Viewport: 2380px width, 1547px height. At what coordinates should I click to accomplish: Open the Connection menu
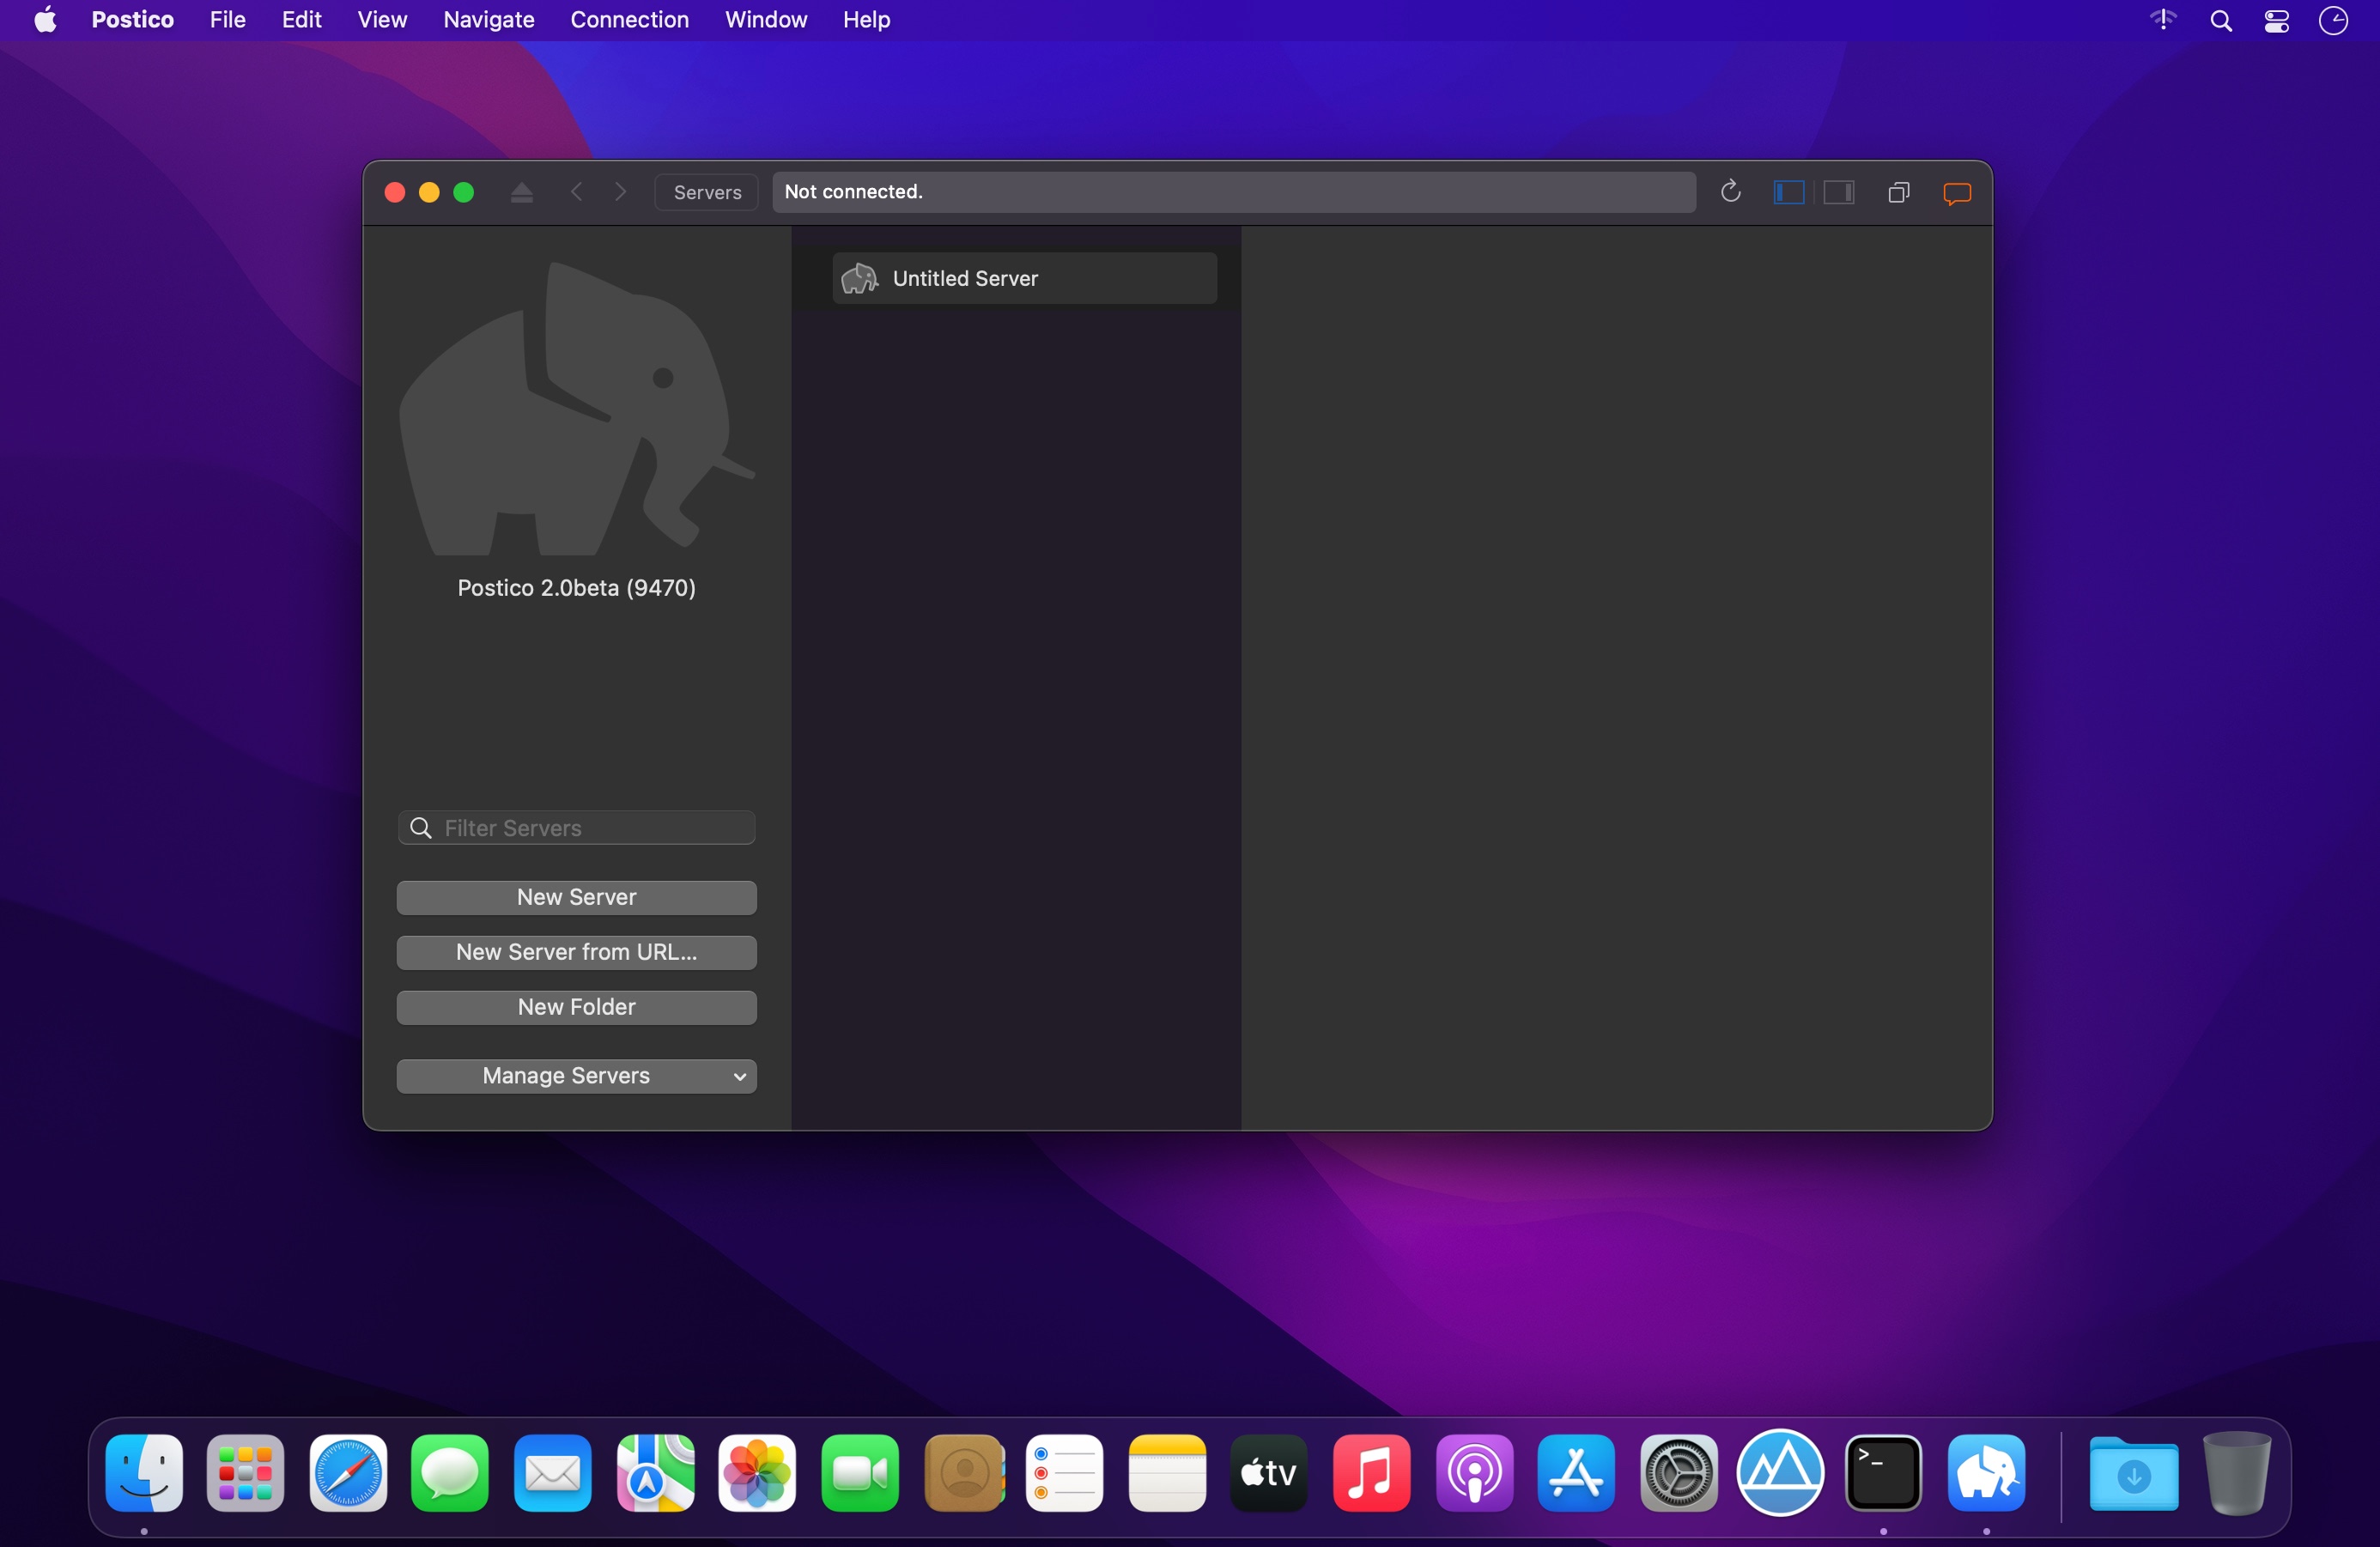click(x=629, y=20)
